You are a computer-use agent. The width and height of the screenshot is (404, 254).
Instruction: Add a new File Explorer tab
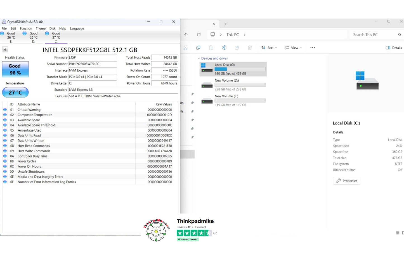226,24
